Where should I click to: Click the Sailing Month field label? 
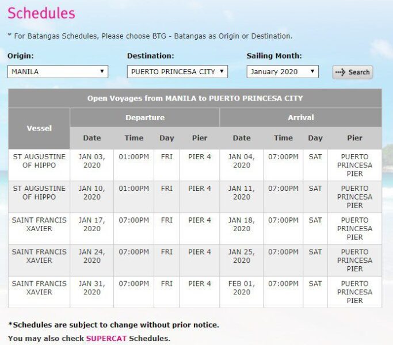tap(274, 56)
